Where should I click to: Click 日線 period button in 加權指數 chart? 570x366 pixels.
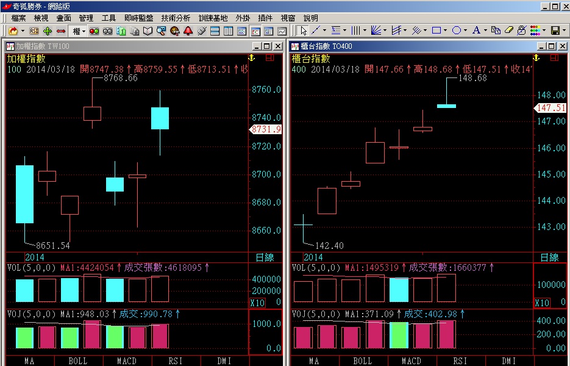point(265,257)
